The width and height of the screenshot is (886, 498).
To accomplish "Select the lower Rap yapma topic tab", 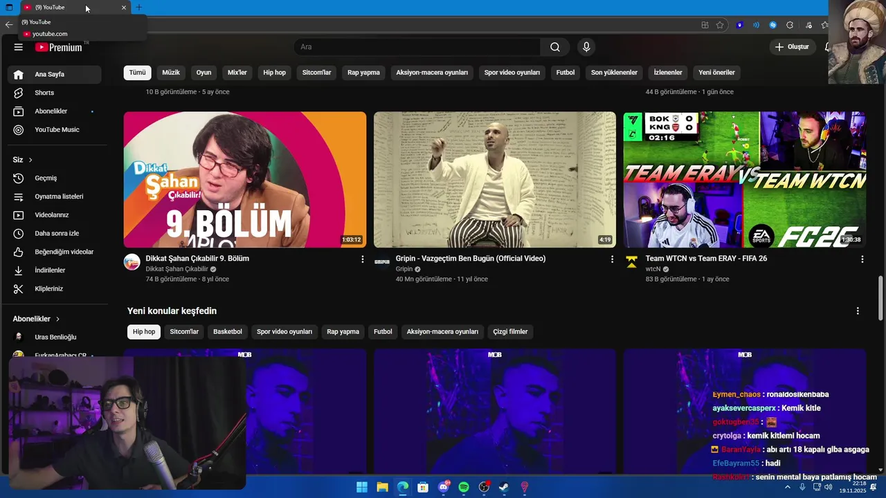I will [x=343, y=332].
